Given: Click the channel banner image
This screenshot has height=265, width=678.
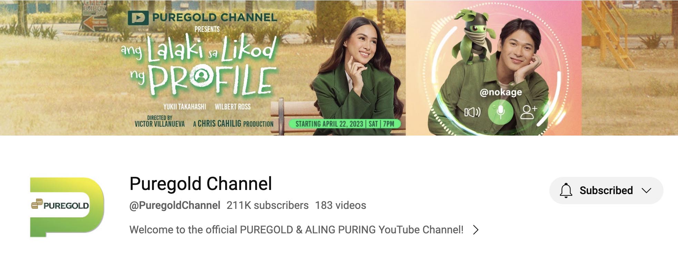Looking at the screenshot, I should [339, 68].
